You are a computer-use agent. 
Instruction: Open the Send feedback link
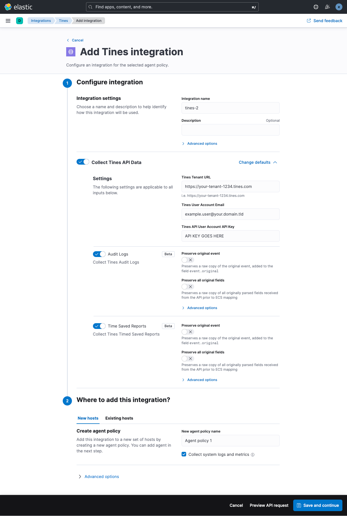[325, 21]
